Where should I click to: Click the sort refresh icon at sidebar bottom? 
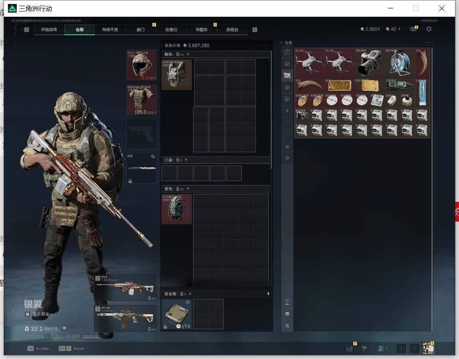[288, 326]
